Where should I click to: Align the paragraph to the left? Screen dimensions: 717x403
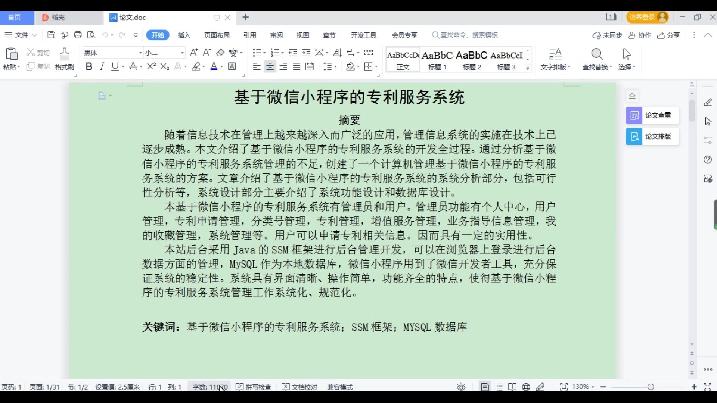pos(256,66)
